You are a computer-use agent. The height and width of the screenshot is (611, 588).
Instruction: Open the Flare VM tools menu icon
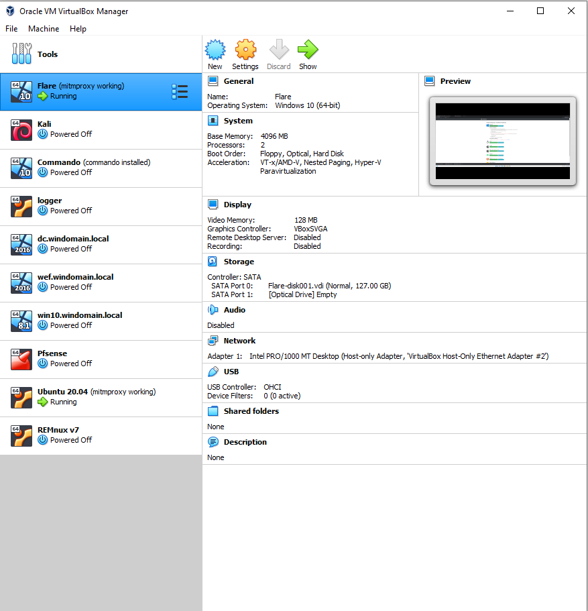(x=180, y=92)
